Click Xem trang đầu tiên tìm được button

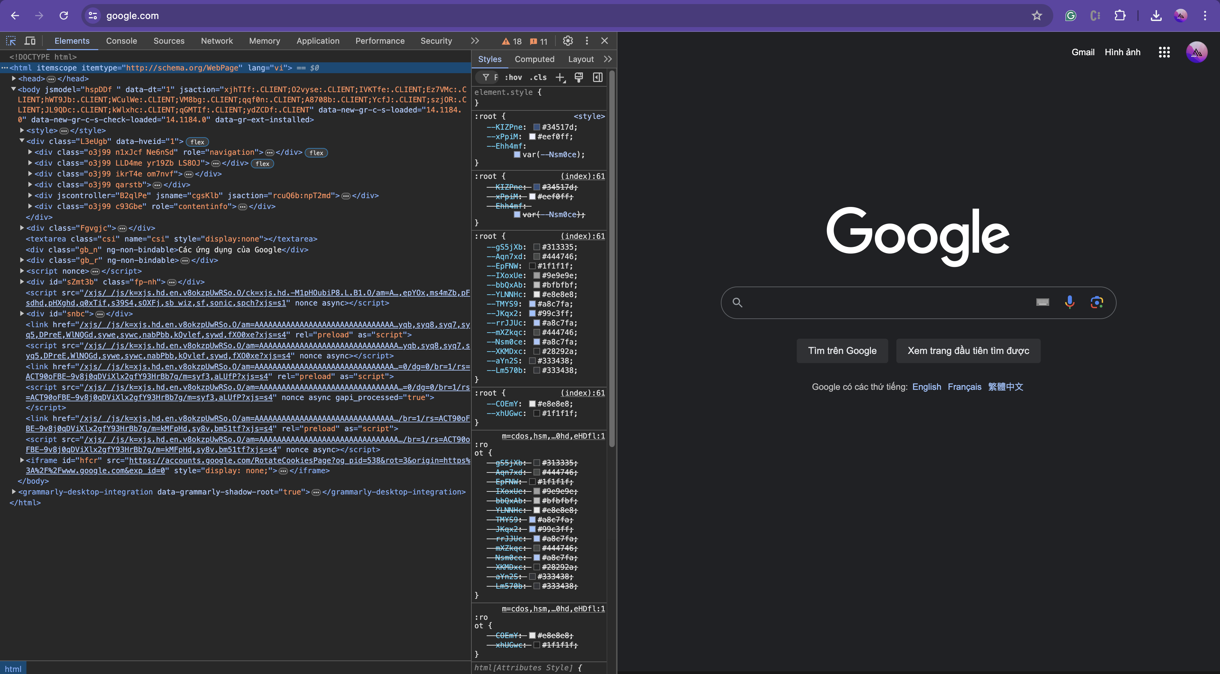tap(968, 351)
